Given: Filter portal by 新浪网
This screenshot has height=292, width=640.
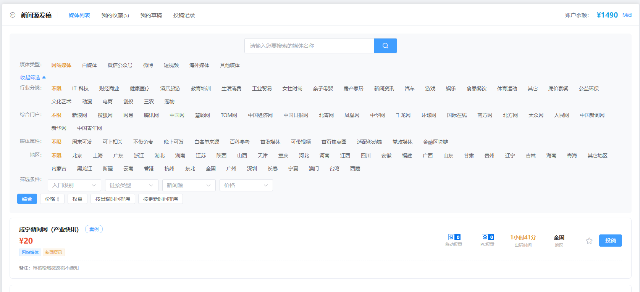Looking at the screenshot, I should coord(79,115).
